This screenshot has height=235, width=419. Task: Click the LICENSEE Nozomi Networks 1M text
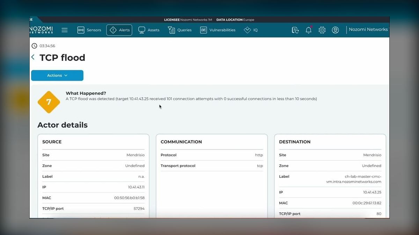tap(188, 20)
